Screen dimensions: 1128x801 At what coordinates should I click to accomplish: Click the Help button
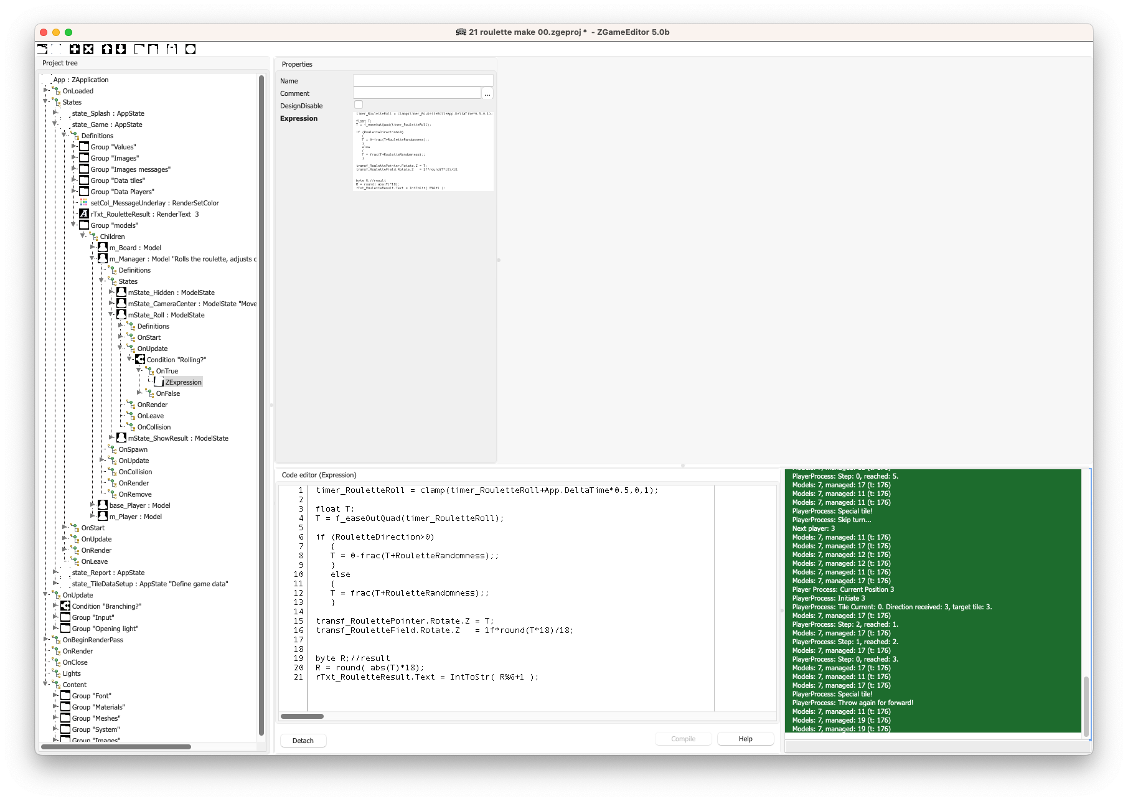click(746, 739)
